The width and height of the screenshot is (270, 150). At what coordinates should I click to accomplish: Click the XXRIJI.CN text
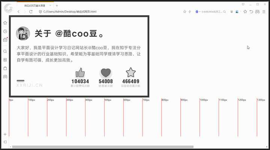coord(30,85)
